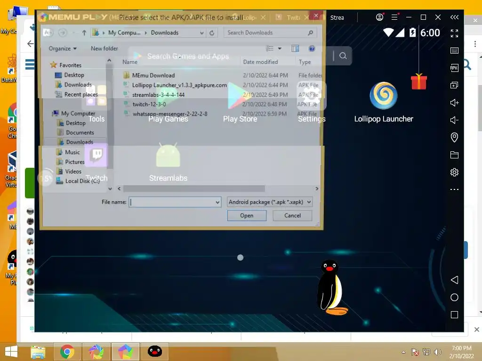Toggle MEmu fullscreen mode icon
Viewport: 482px width, 361px height.
454,33
